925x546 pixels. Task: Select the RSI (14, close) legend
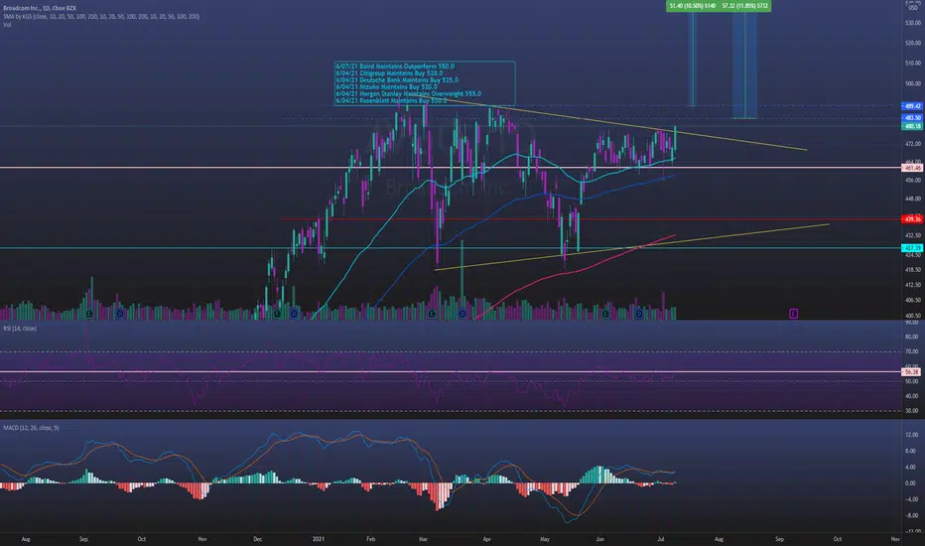click(20, 329)
